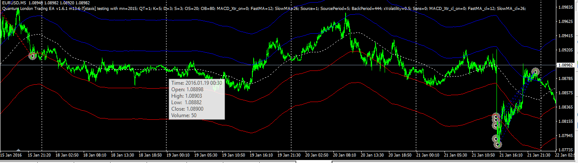Click the time axis label 20 Jan 02:50
Screen dimensions: 578x163
coord(317,155)
